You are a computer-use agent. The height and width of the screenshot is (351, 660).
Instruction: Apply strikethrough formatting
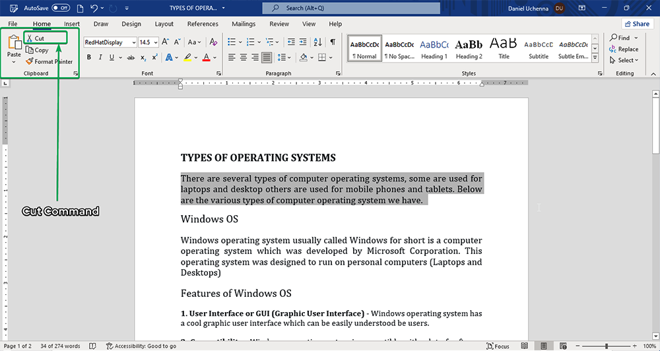pos(129,57)
